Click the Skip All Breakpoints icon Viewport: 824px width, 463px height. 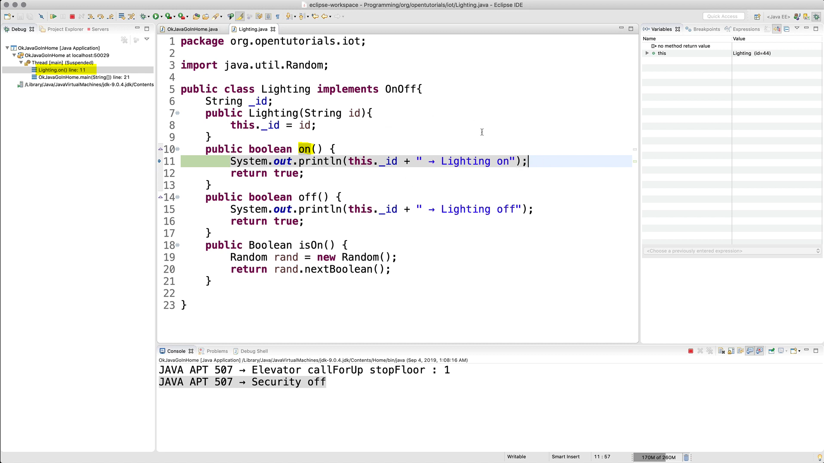41,17
